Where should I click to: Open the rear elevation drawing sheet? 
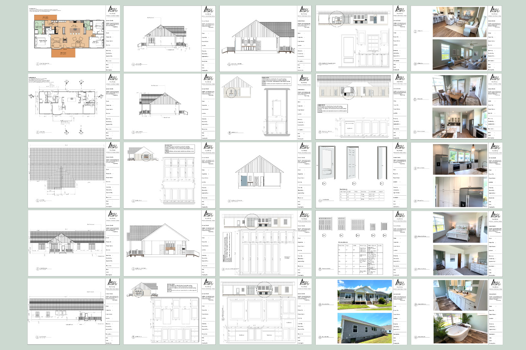(74, 312)
